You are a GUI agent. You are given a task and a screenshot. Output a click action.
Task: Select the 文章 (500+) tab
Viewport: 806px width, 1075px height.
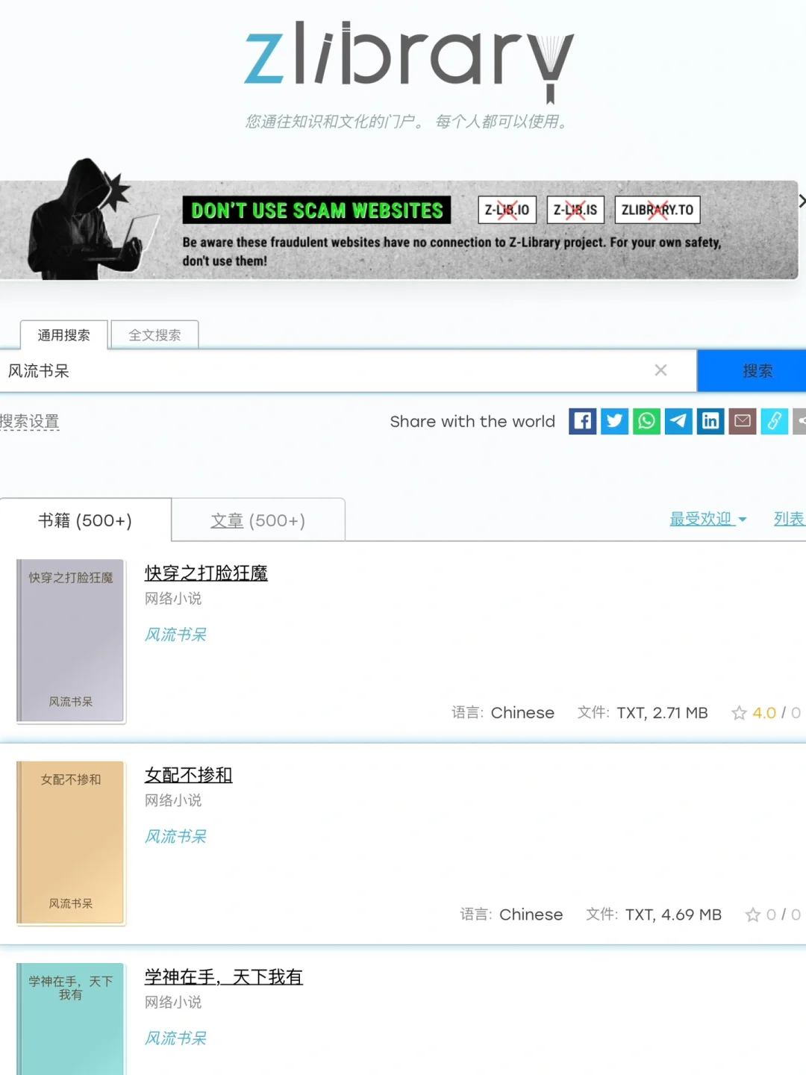258,520
